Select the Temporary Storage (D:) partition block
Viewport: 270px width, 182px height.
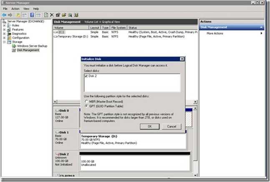tap(133, 141)
